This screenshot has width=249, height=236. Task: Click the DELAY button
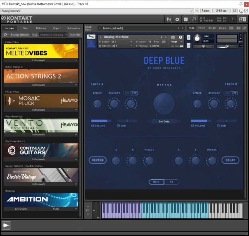[x=230, y=160]
